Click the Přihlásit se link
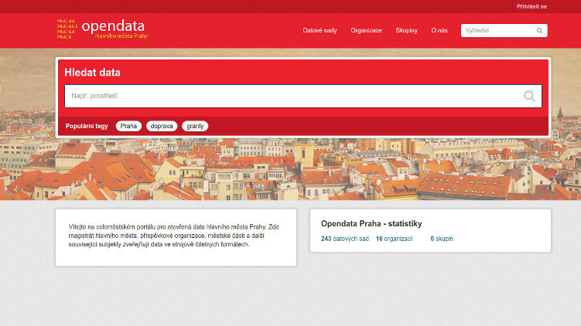This screenshot has width=581, height=326. click(x=531, y=7)
